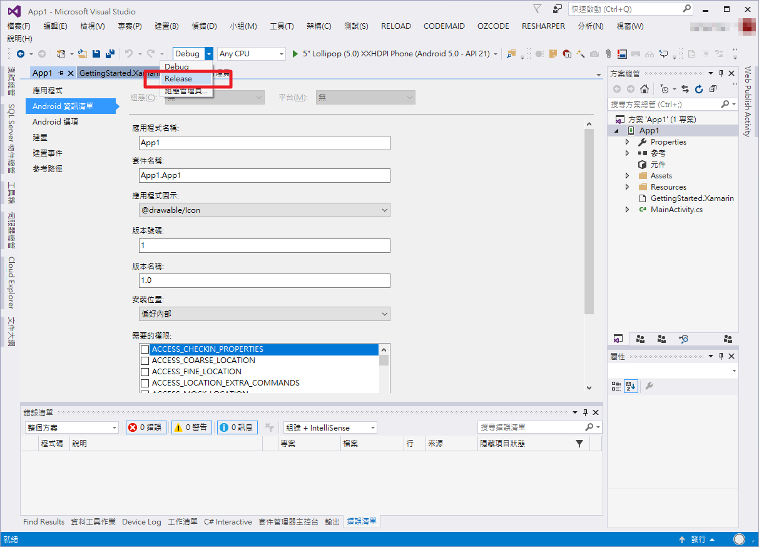Select the Android 選項 settings page
Image resolution: width=759 pixels, height=547 pixels.
coord(55,122)
